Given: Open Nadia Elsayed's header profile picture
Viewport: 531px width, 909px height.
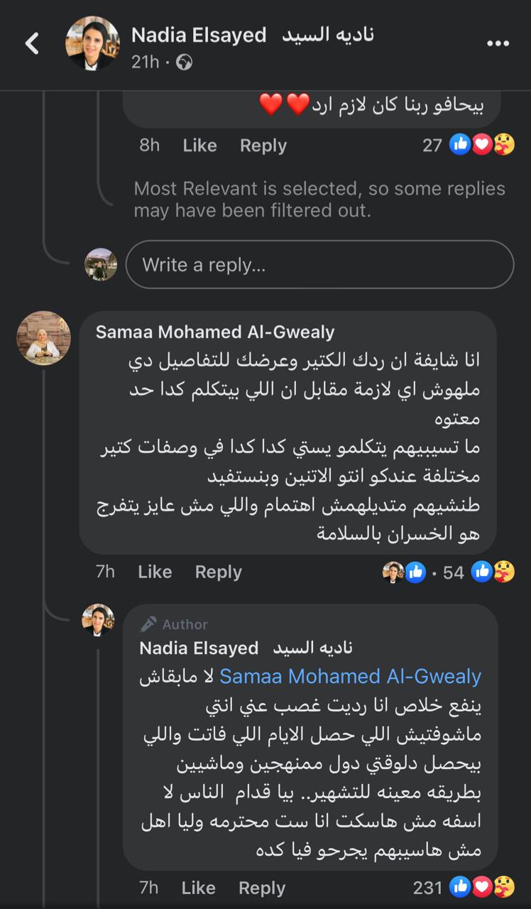Looking at the screenshot, I should (92, 43).
